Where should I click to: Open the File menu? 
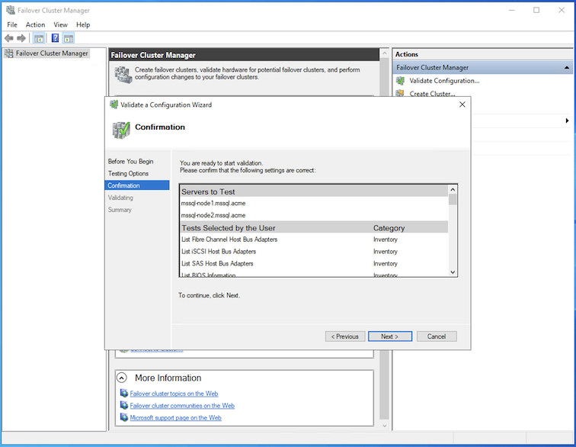click(x=12, y=24)
